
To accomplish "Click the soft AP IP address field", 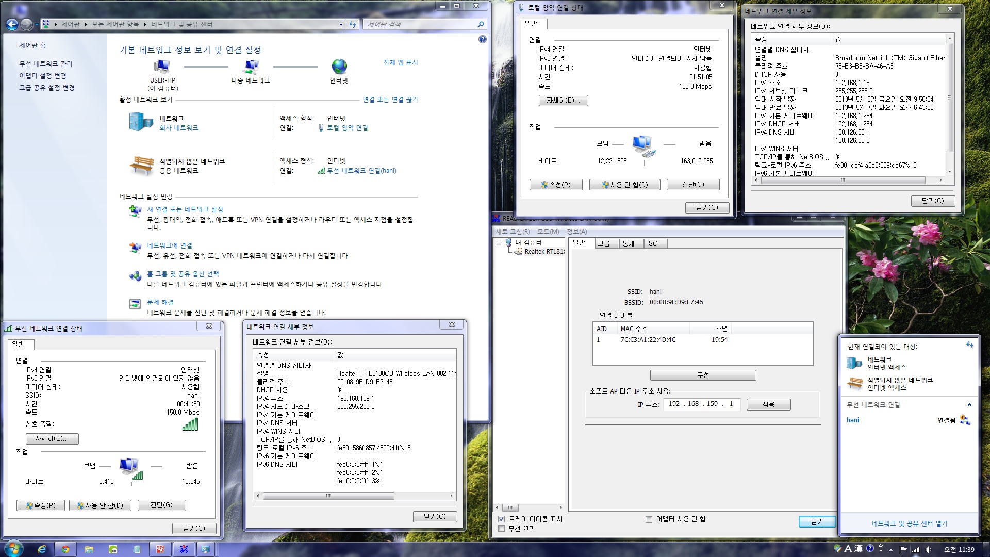I will pos(701,404).
